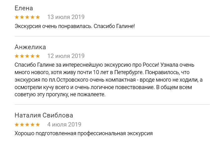Screen dimensions: 218x143
Task: Click the third star in Анжелика's rating
Action: pos(27,56)
